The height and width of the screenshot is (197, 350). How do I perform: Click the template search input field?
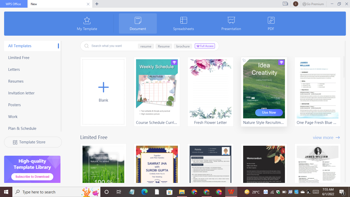(110, 46)
